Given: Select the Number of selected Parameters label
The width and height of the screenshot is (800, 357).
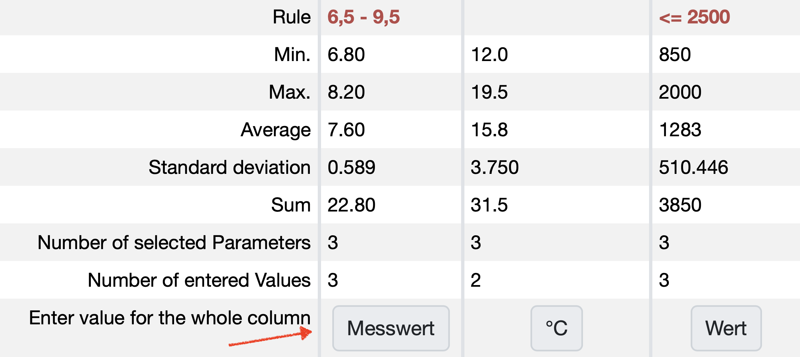Looking at the screenshot, I should tap(174, 243).
